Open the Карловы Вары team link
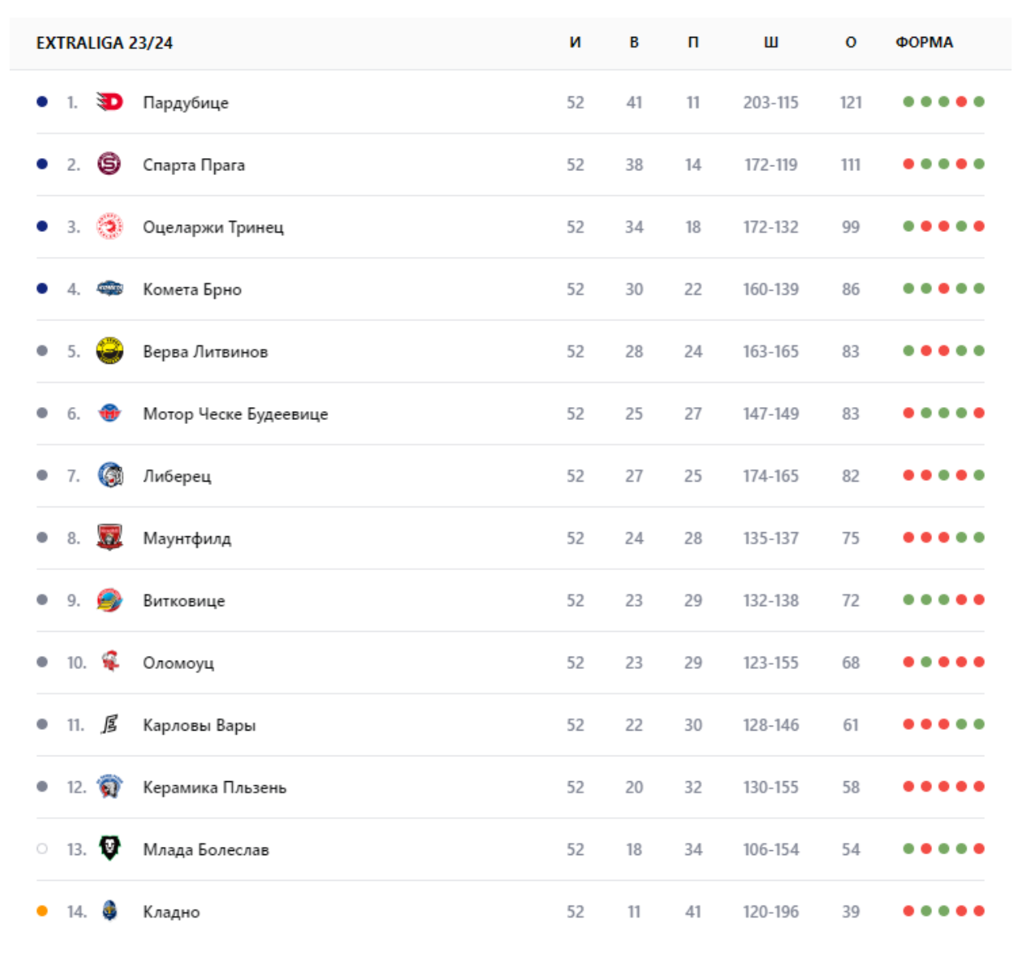Image resolution: width=1018 pixels, height=957 pixels. click(x=199, y=725)
